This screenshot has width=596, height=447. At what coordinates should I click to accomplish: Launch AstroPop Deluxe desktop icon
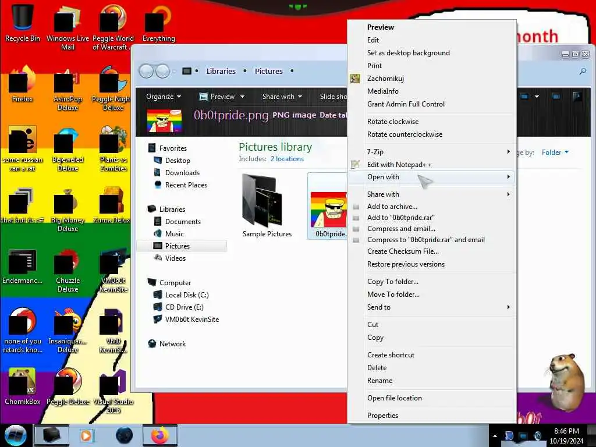tap(68, 88)
